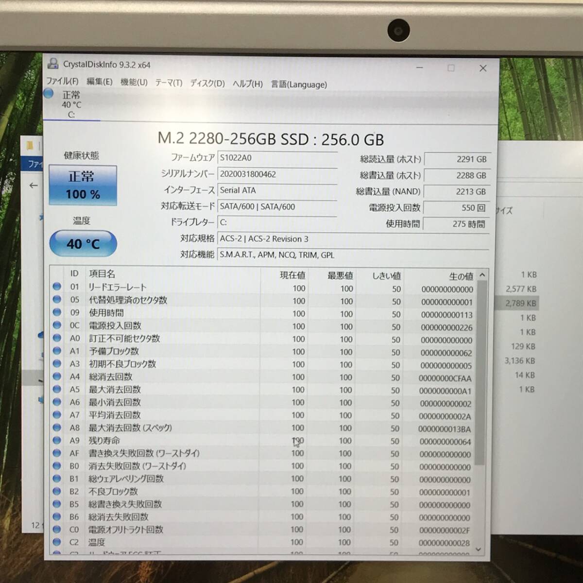Click the status dot for A0 訂正不可能セクタ数
Viewport: 583px width, 583px height.
coord(57,338)
